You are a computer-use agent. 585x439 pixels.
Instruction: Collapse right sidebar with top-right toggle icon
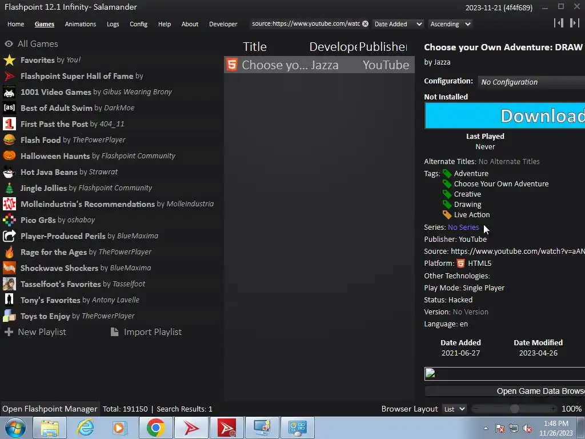[575, 23]
